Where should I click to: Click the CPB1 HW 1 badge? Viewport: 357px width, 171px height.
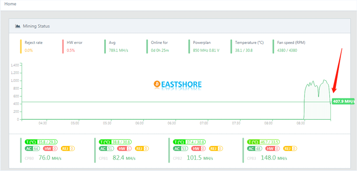pos(124,149)
